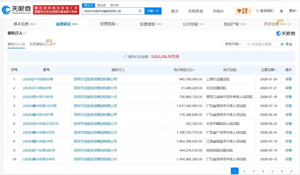The image size is (300, 175).
Task: Open case (2026)粤03执恢1033号
Action: tap(40, 106)
